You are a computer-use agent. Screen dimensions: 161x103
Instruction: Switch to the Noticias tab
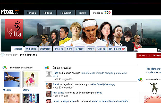[x=48, y=13]
